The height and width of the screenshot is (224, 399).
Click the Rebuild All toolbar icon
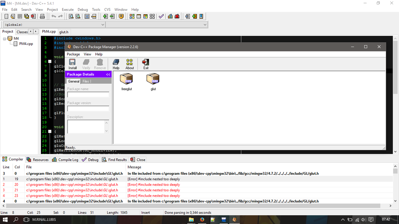(x=152, y=16)
